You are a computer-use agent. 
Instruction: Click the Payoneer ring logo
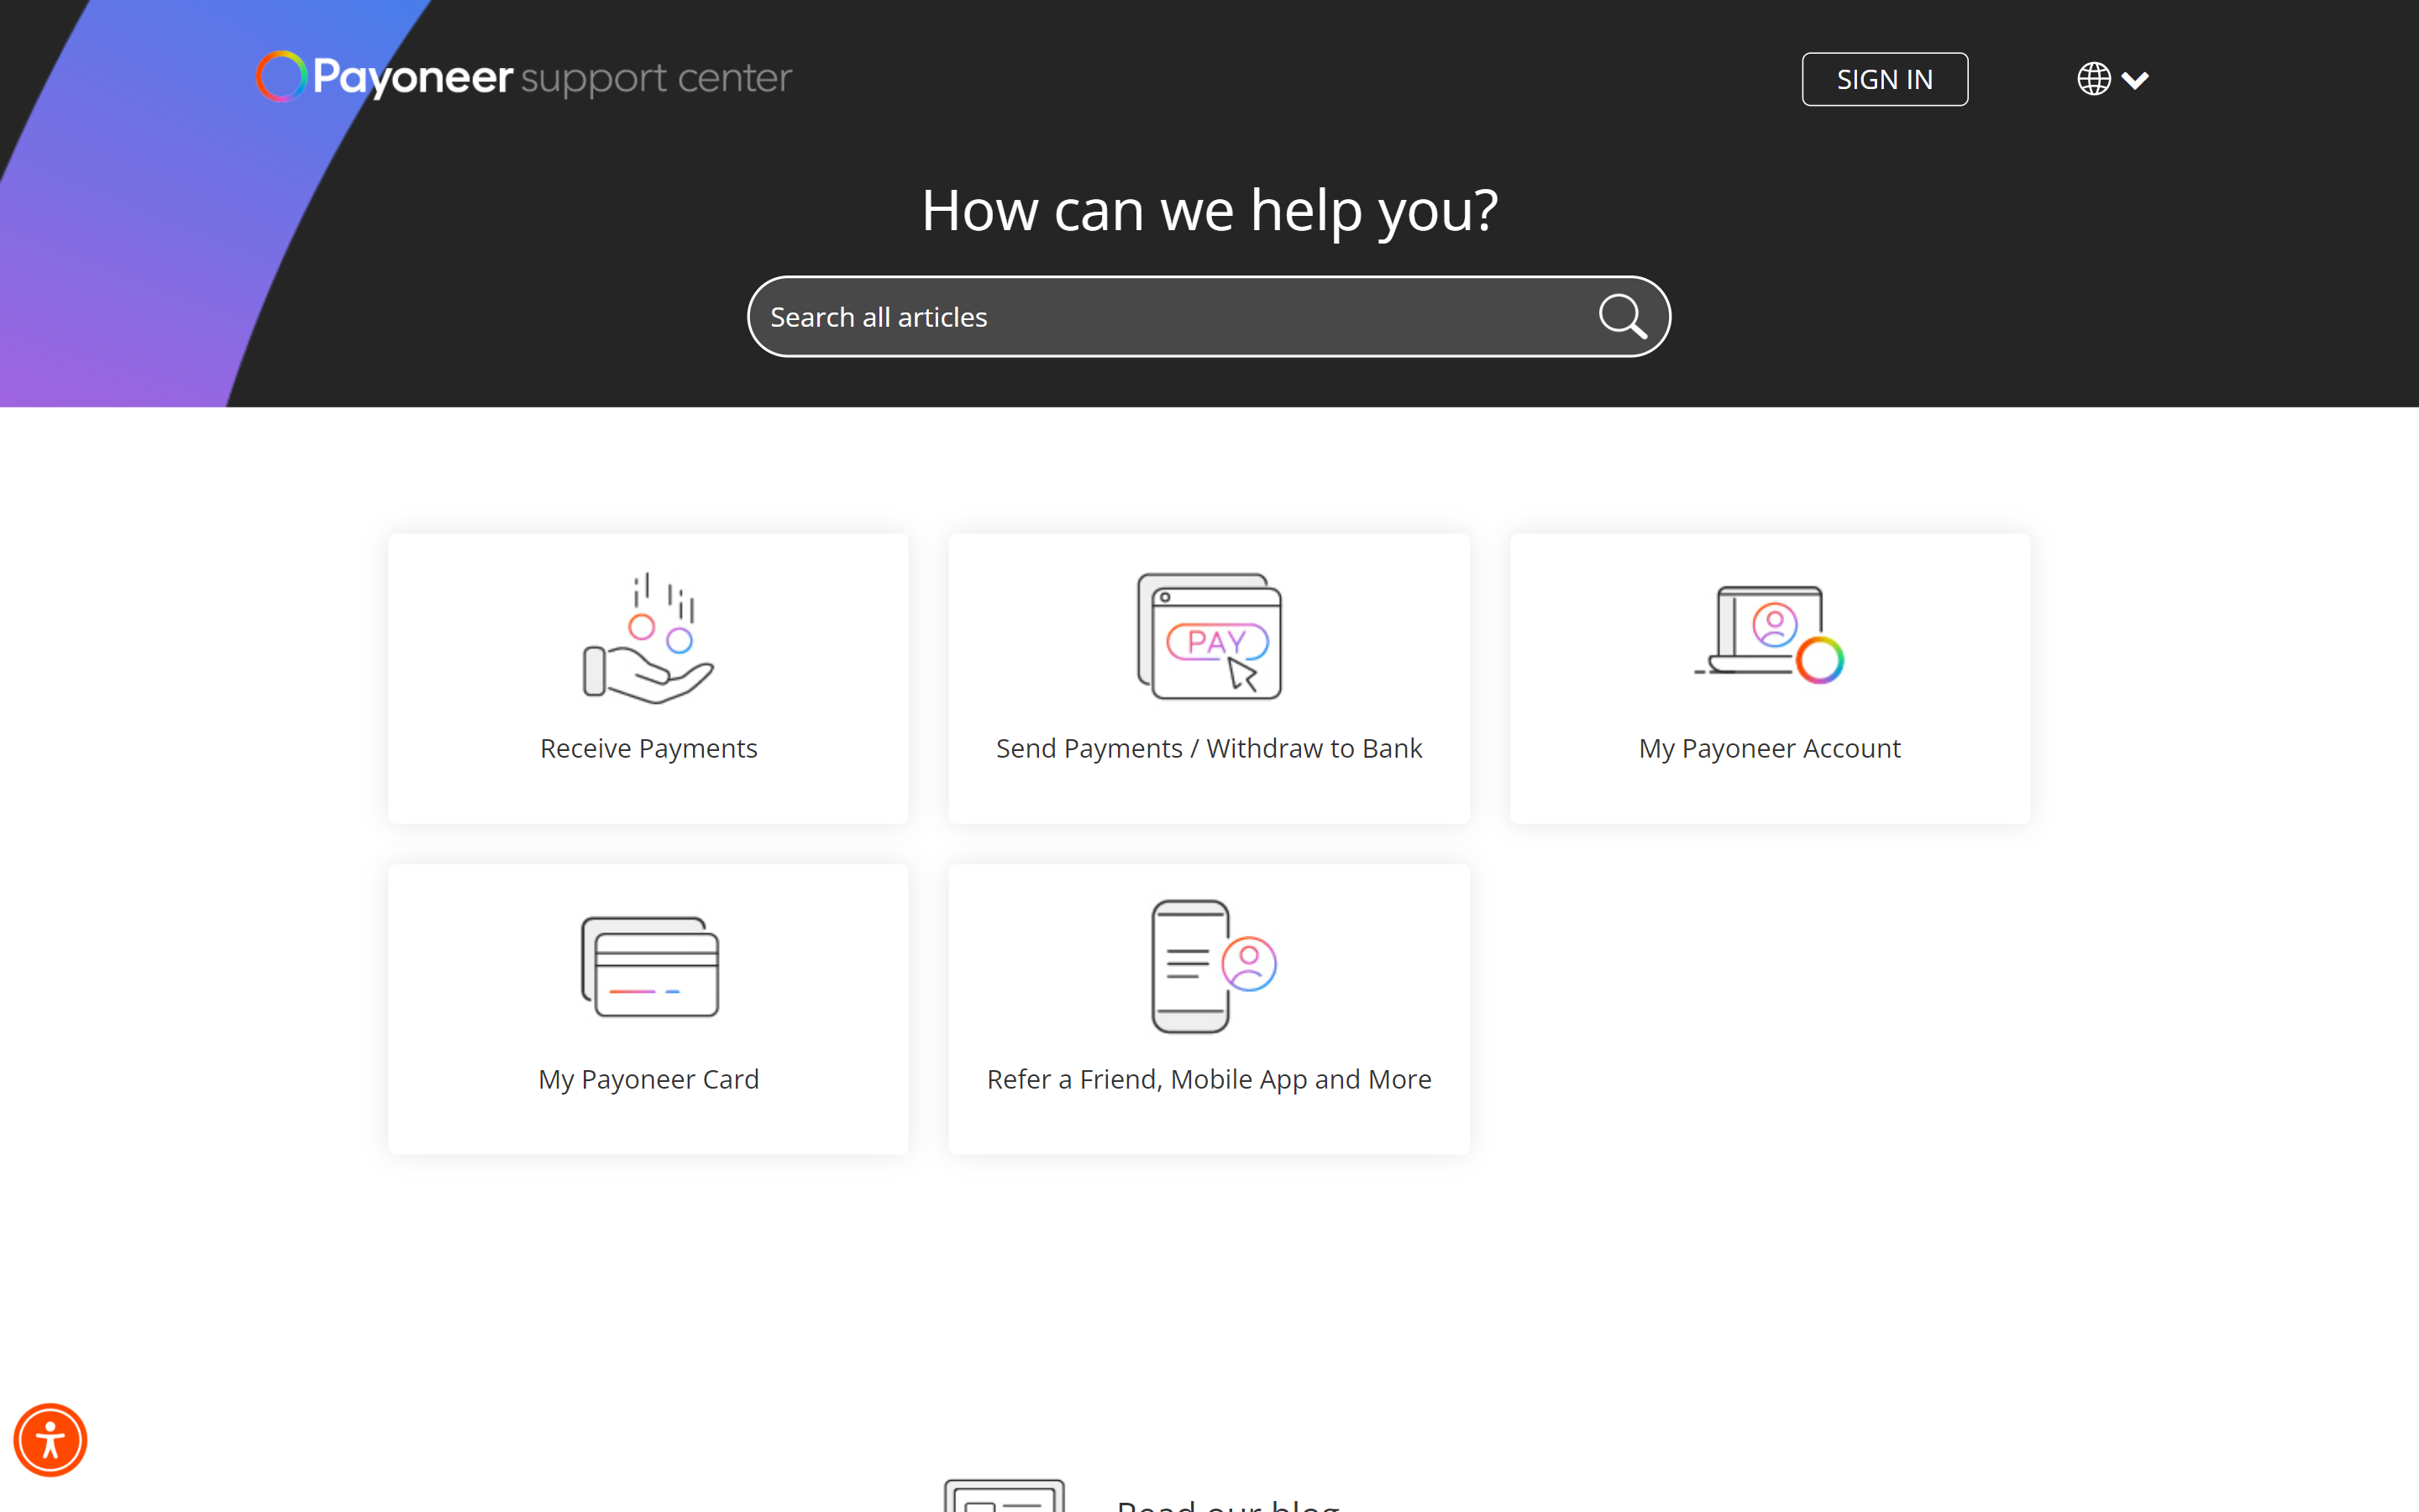coord(281,77)
